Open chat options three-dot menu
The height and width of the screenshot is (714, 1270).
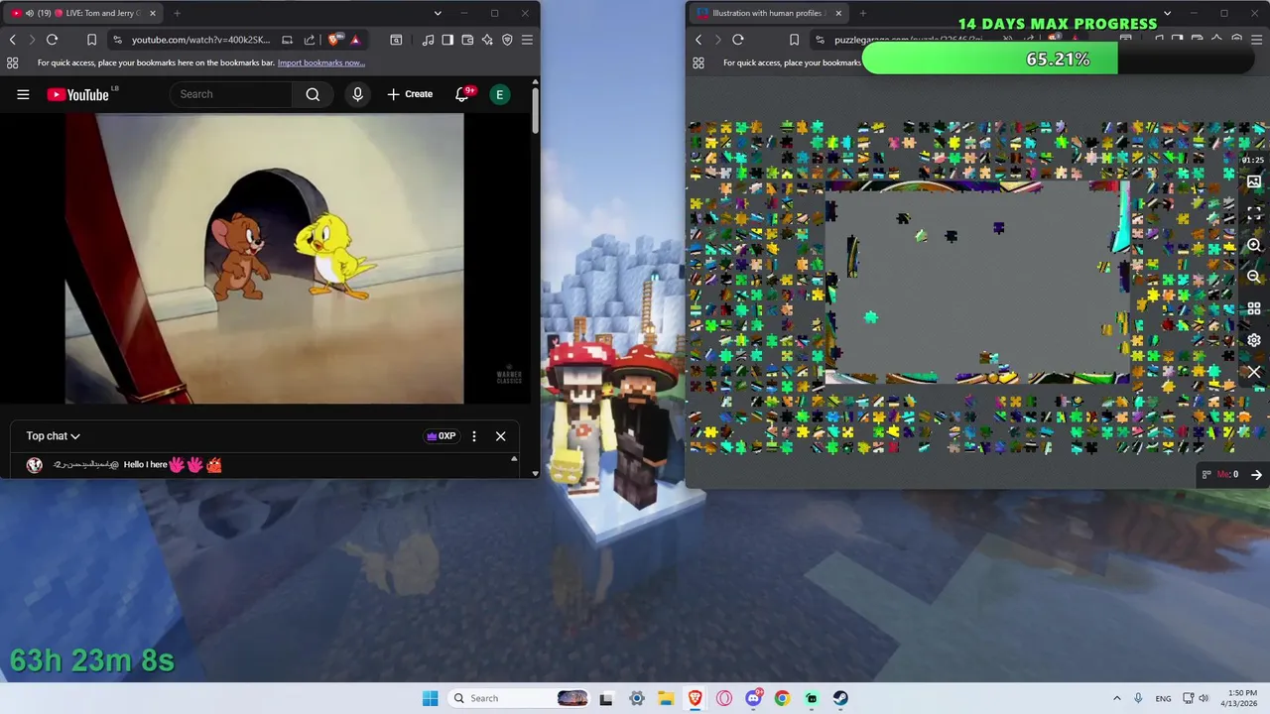[474, 436]
